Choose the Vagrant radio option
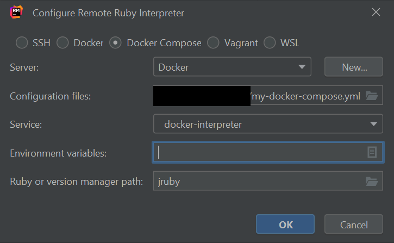The image size is (394, 243). pos(214,42)
